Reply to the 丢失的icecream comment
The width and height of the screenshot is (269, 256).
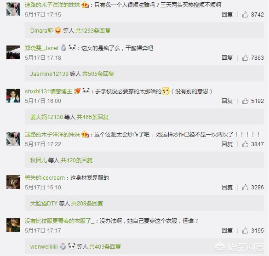[227, 188]
